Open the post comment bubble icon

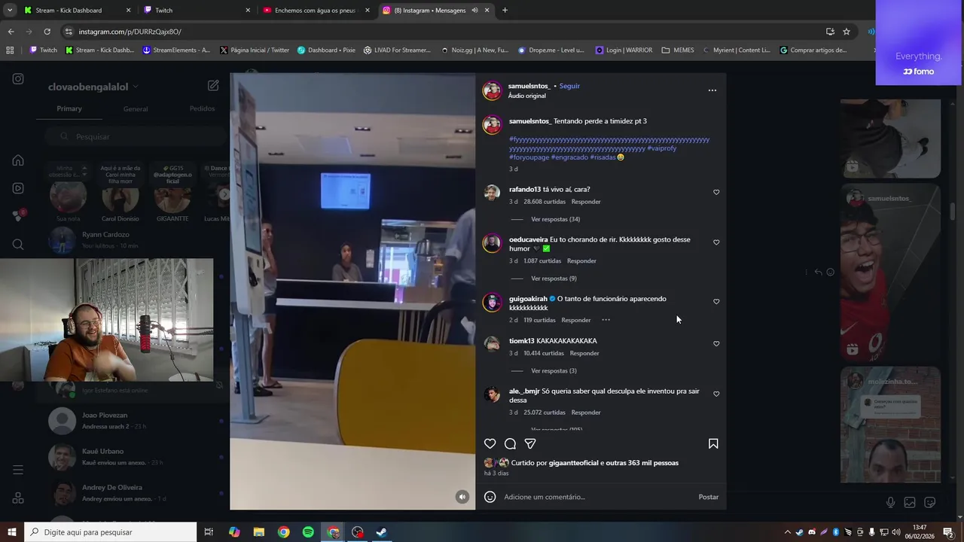pyautogui.click(x=510, y=443)
